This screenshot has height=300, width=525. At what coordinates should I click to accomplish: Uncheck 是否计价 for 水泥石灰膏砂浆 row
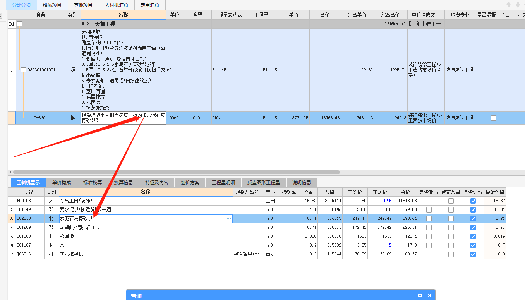coord(473,219)
